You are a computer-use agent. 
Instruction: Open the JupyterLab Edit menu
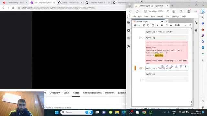(140, 16)
